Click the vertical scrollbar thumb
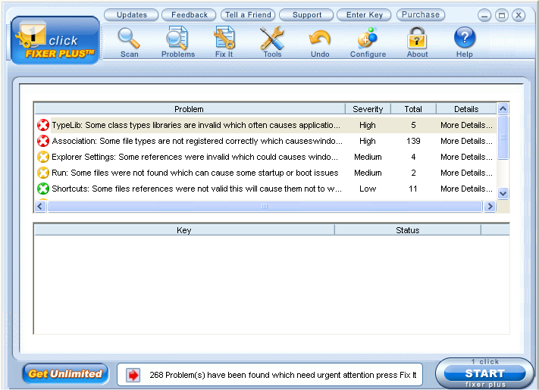 click(503, 137)
